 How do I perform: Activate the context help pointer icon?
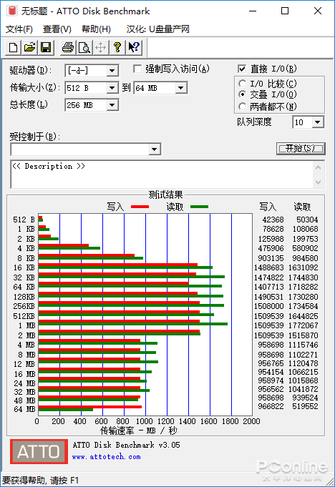pos(134,47)
